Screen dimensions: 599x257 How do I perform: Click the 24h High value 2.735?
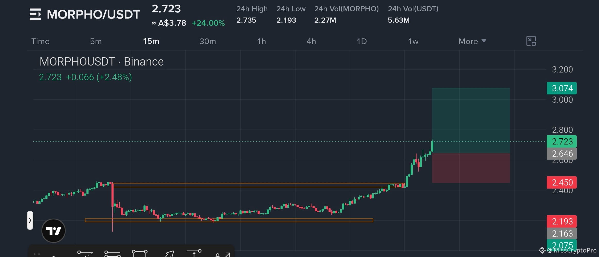pyautogui.click(x=246, y=20)
